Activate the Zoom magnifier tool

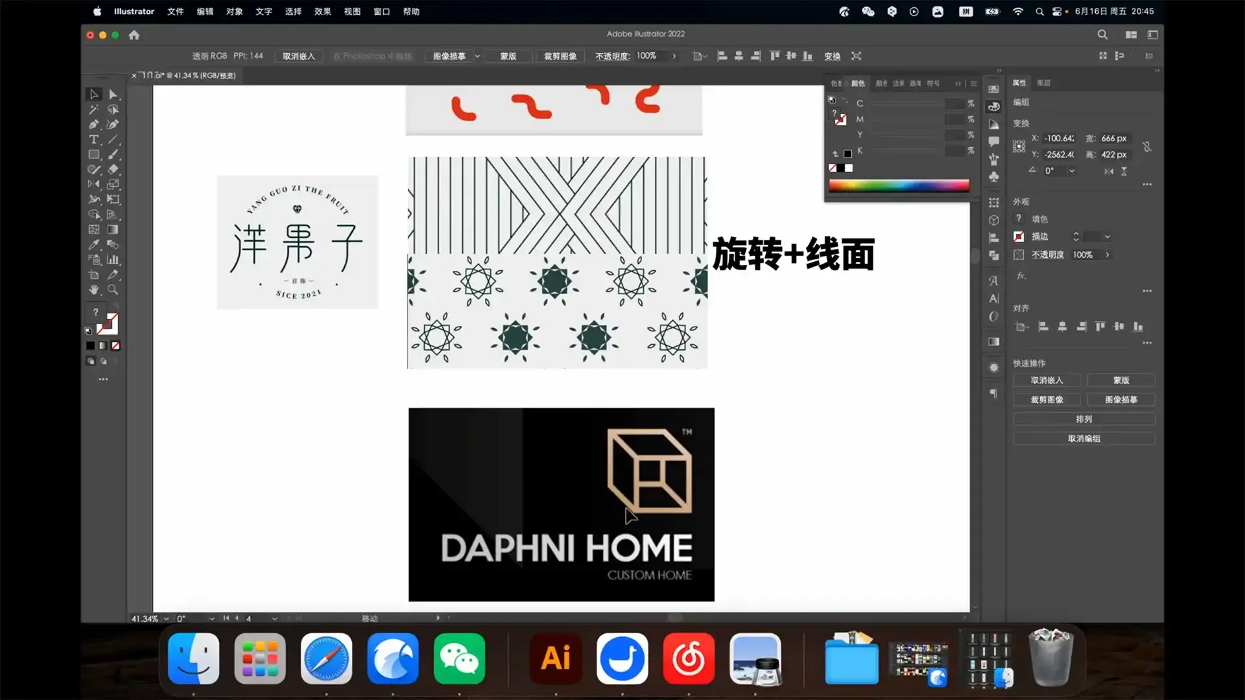click(113, 290)
